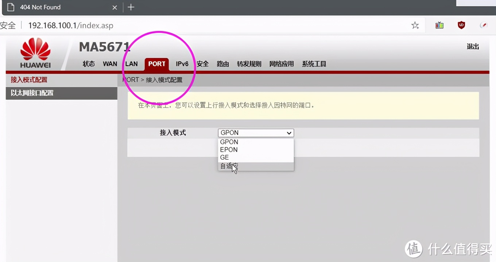Click the TV-shaped extension icon
This screenshot has width=496, height=262.
click(x=439, y=25)
